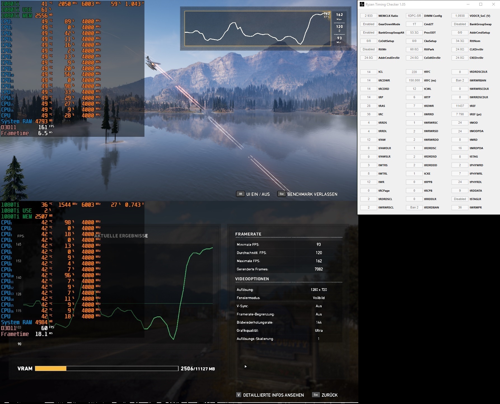Click the tWRMPR value 36
This screenshot has height=404, width=500.
click(460, 207)
